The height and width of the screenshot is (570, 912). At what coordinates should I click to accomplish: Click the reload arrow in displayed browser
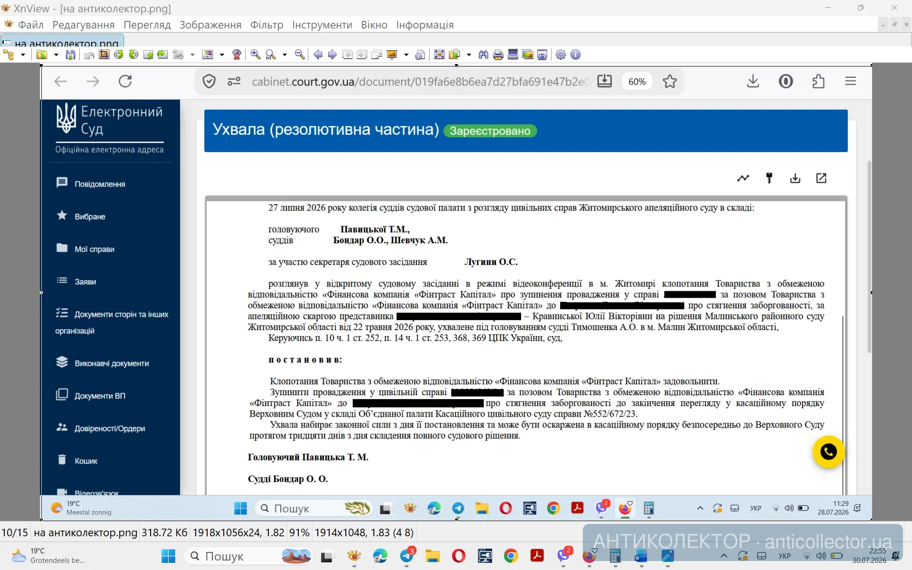click(125, 81)
